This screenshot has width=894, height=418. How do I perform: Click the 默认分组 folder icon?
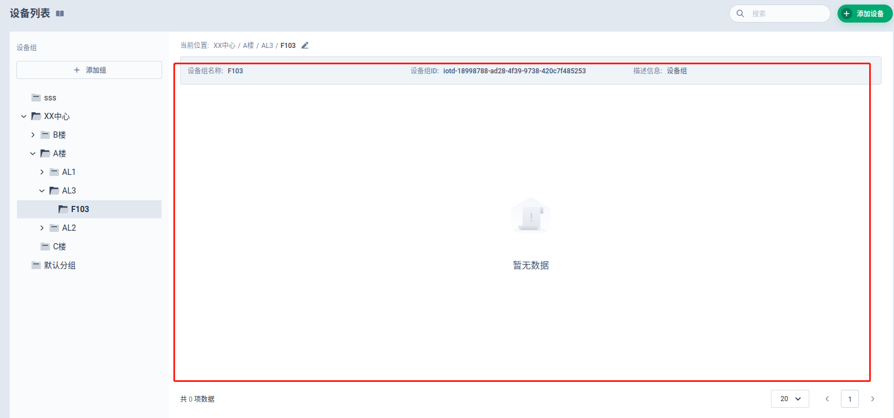(36, 265)
